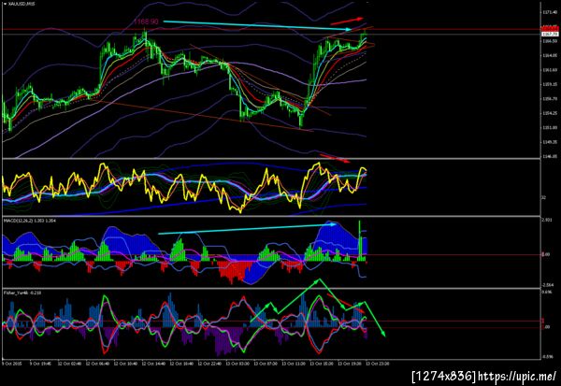Image resolution: width=561 pixels, height=386 pixels.
Task: Click the 13 Oct 03:00 time axis label
Action: (x=237, y=364)
